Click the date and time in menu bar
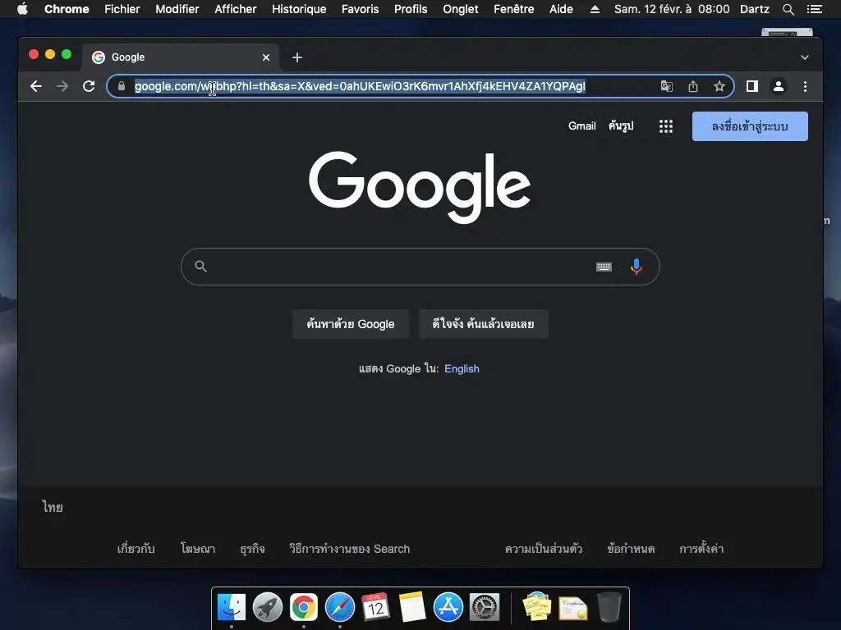This screenshot has height=630, width=841. 672,9
